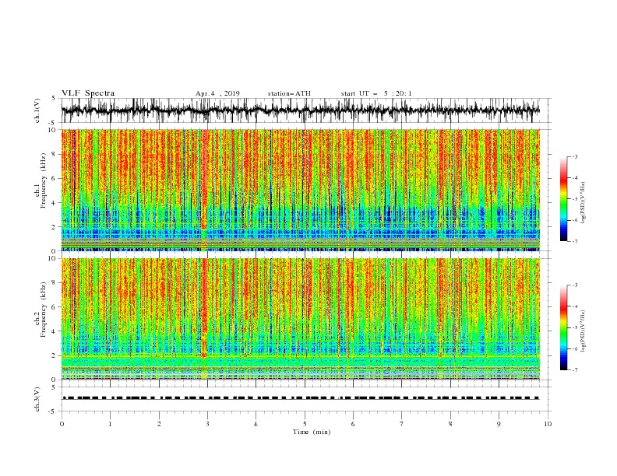Click the 'station=ATH' label
Viewport: 617px width, 476px height.
289,93
